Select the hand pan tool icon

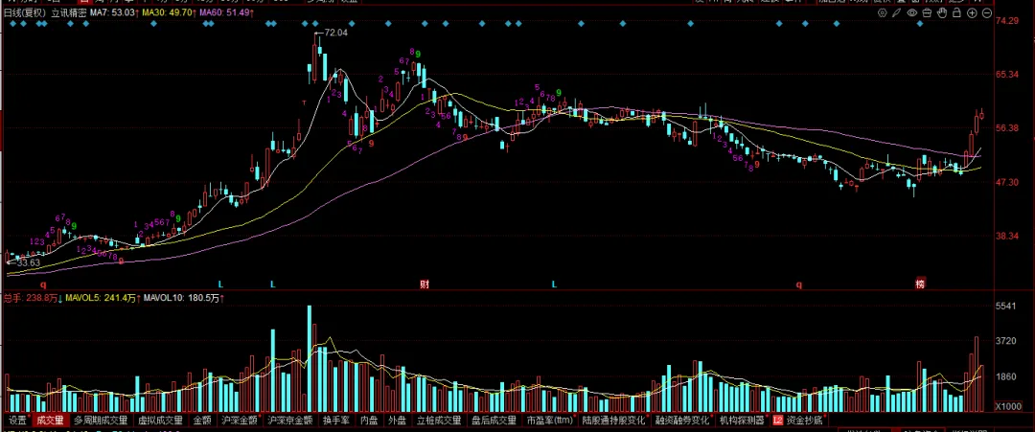point(942,12)
